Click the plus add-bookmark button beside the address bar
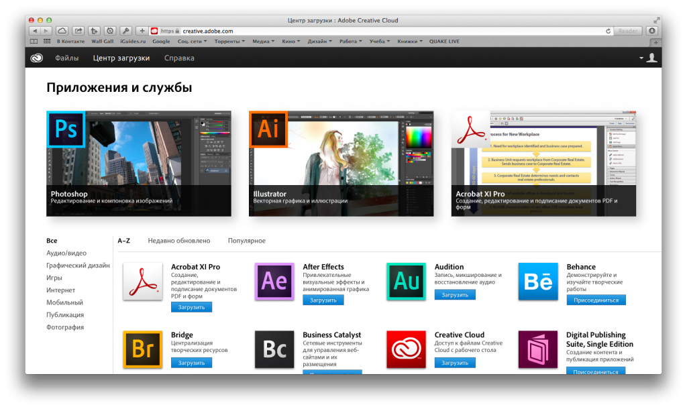 (x=142, y=31)
